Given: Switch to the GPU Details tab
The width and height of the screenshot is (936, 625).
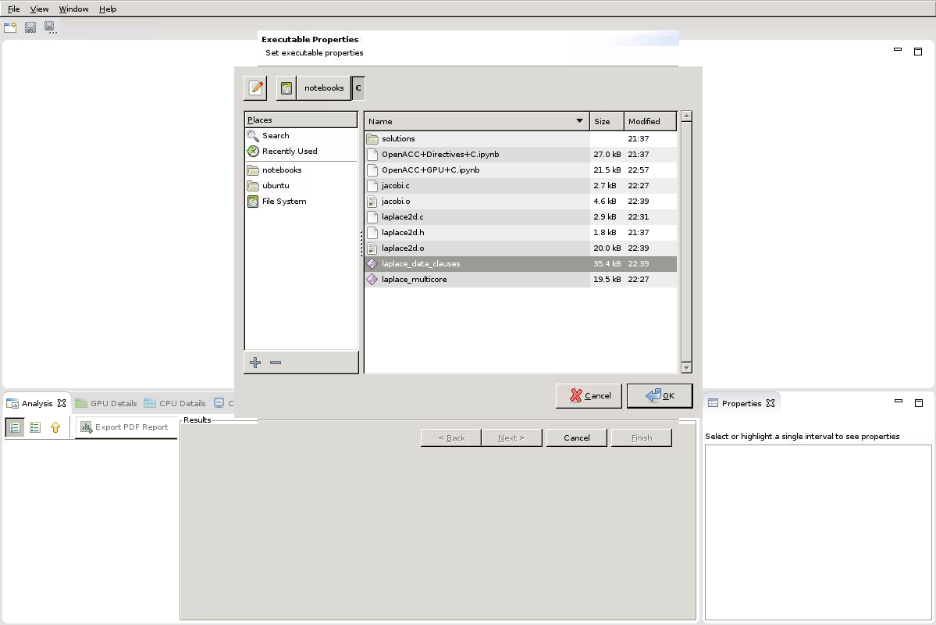Looking at the screenshot, I should point(105,404).
